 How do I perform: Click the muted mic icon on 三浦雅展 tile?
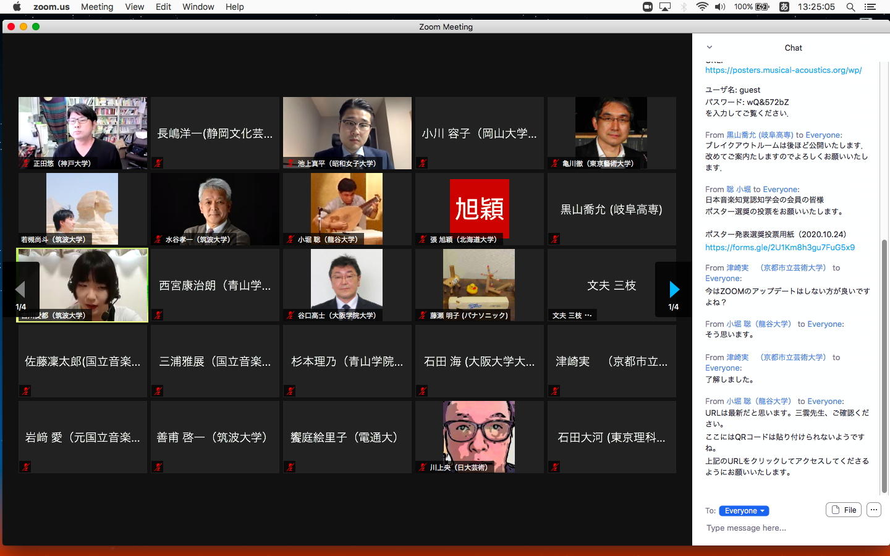(x=158, y=391)
